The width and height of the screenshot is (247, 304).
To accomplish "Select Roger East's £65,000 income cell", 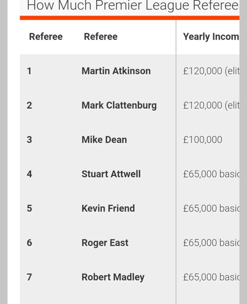I will [x=211, y=243].
